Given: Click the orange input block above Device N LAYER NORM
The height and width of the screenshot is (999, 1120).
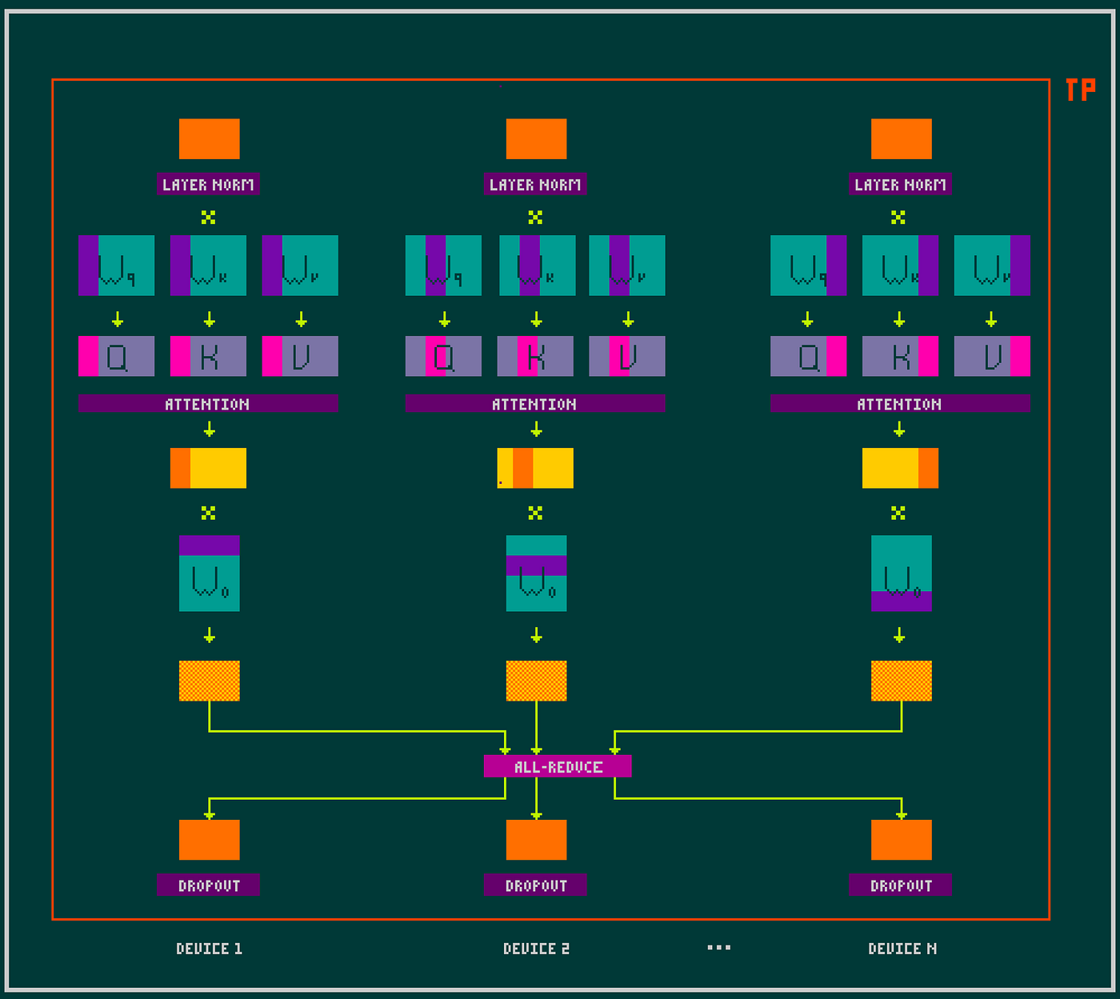Looking at the screenshot, I should tap(902, 139).
